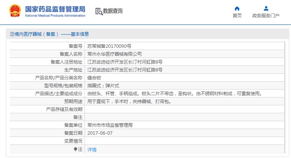Click the 型号规格/包装规格 label
The width and height of the screenshot is (291, 158).
[x=63, y=86]
